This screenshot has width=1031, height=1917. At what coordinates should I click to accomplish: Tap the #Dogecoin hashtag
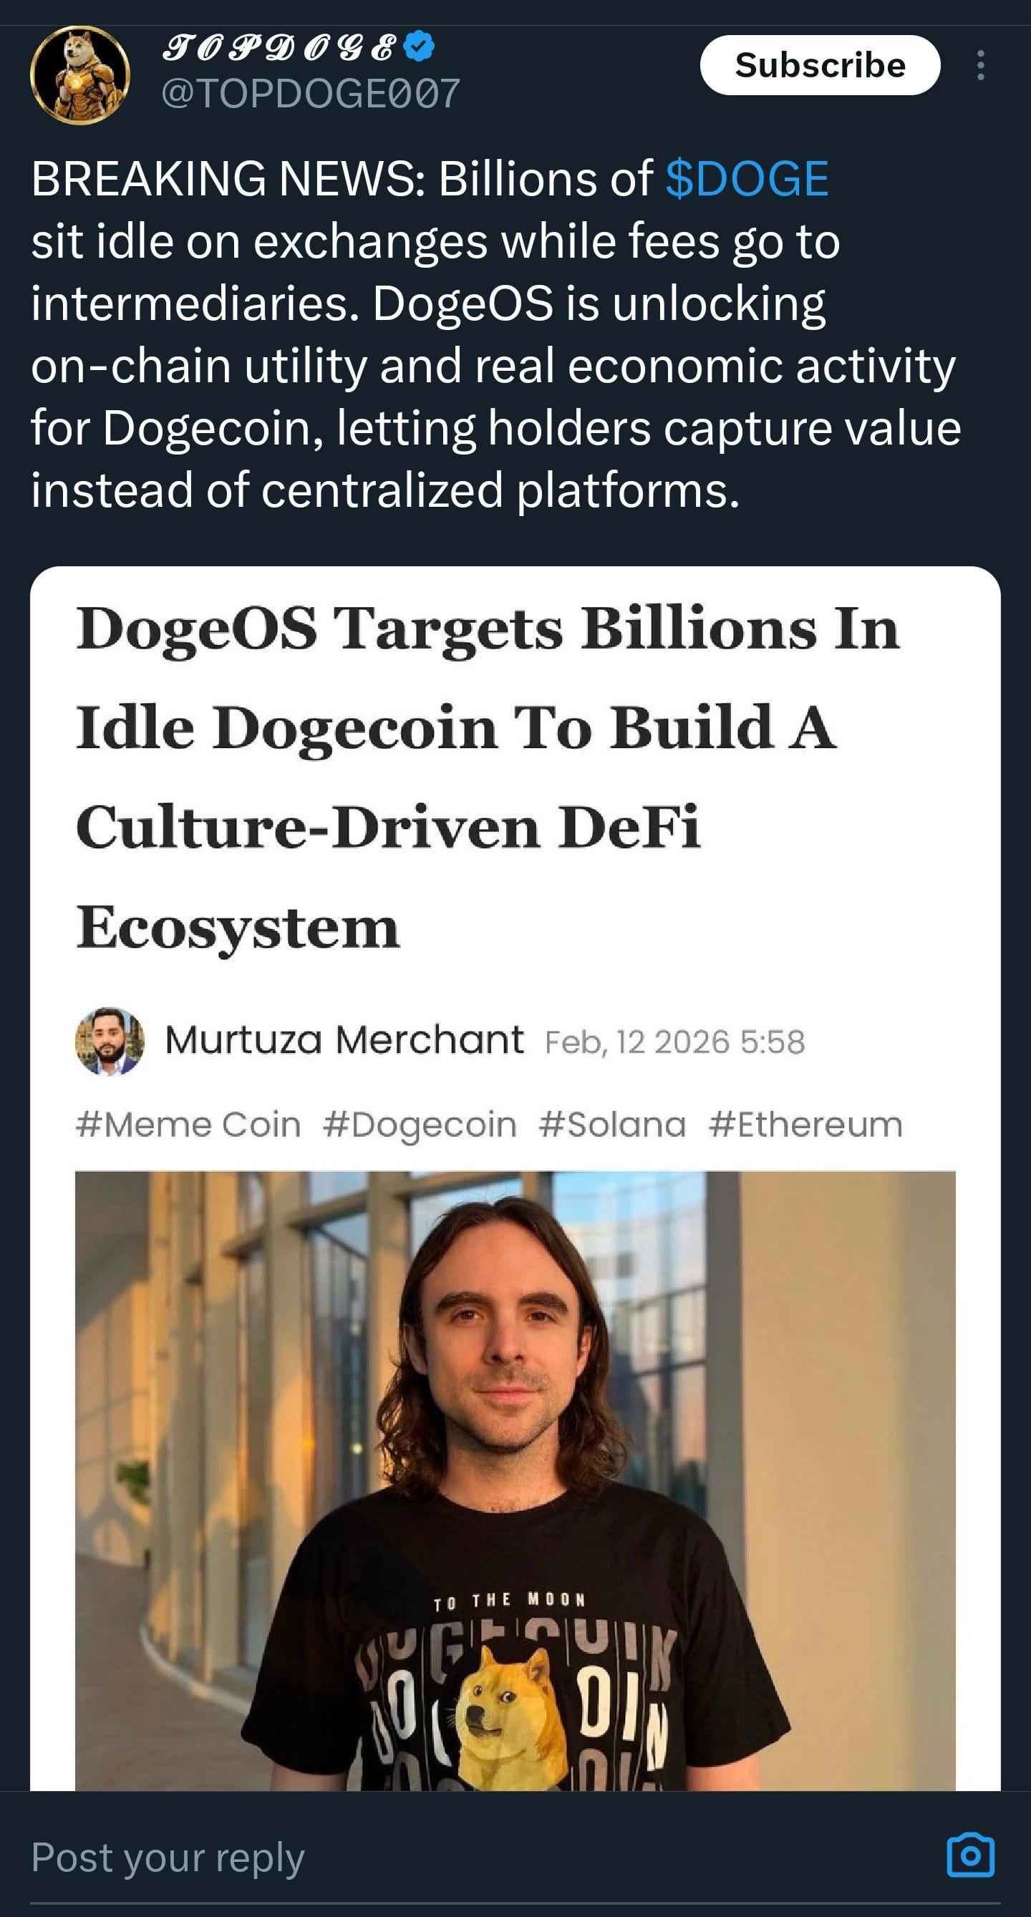(x=420, y=1125)
